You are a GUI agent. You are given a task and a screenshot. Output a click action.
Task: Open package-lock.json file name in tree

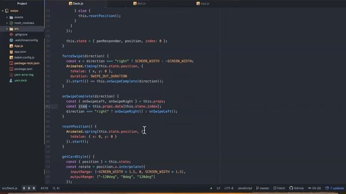tap(27, 63)
